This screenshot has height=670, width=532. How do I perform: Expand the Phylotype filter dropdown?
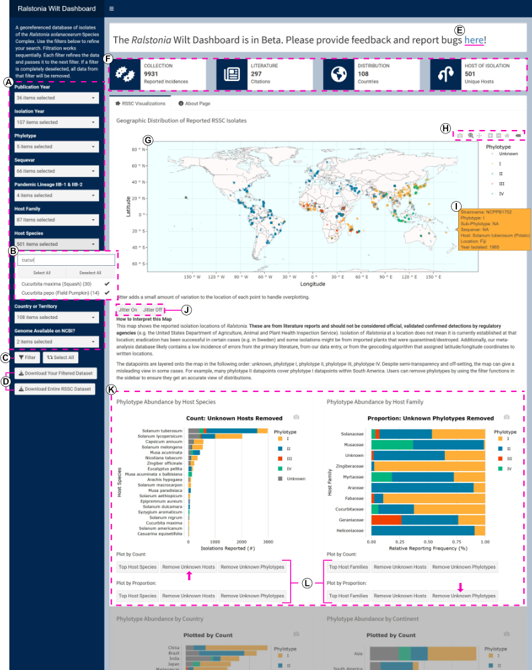[56, 147]
